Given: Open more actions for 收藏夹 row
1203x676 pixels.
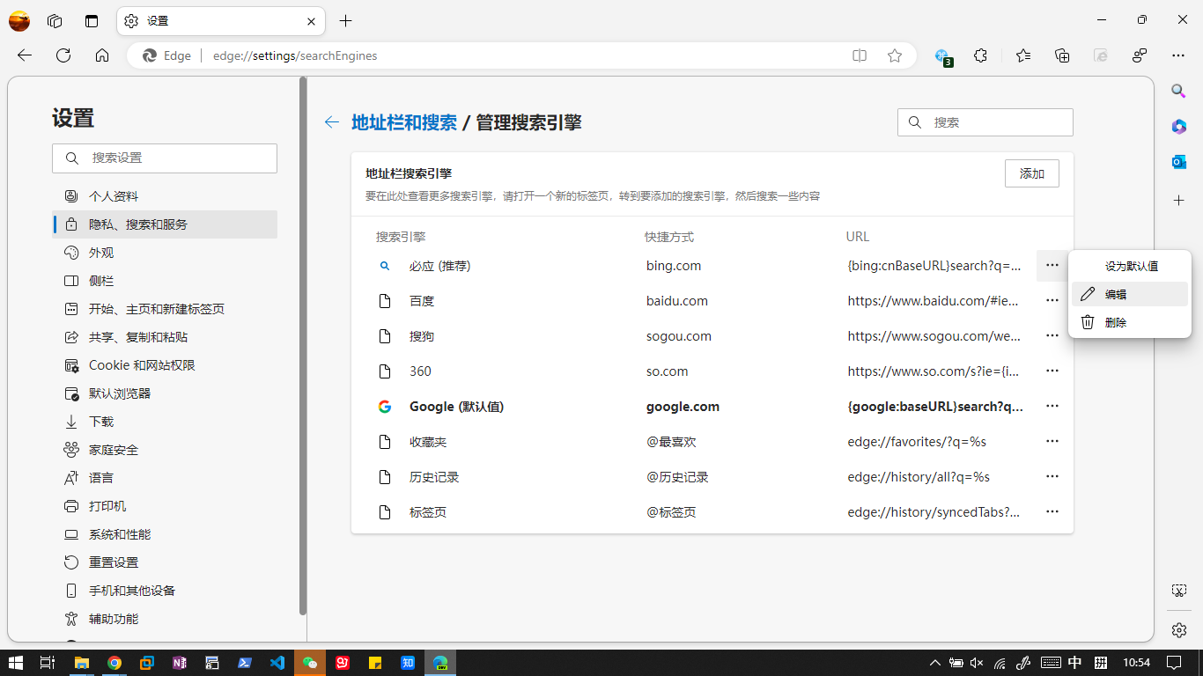Looking at the screenshot, I should coord(1052,441).
